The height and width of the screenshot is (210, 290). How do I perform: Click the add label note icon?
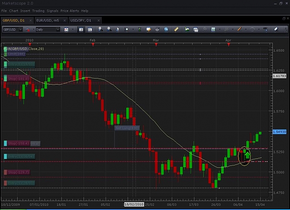point(148,29)
